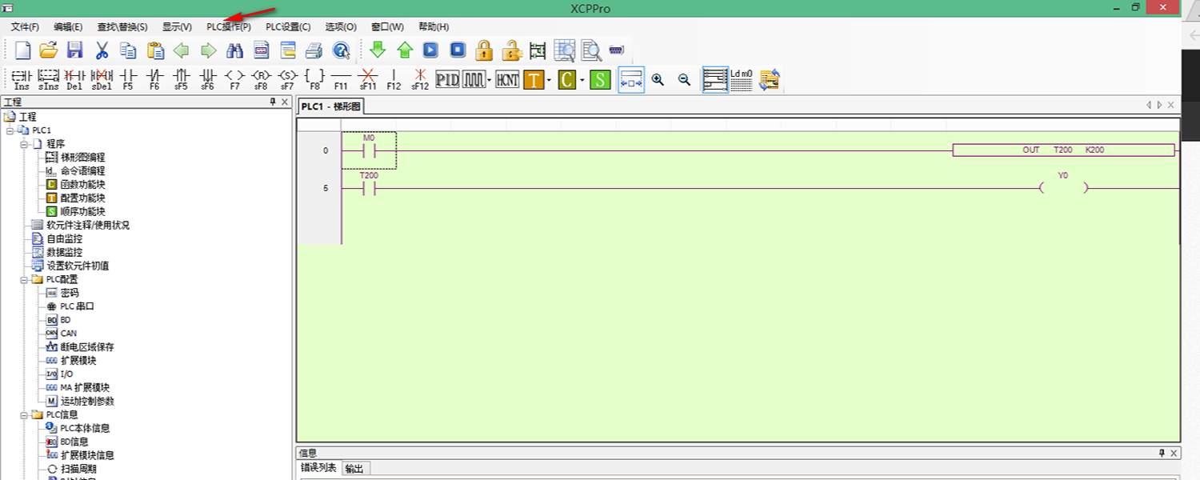
Task: Click the blue Run PLC play button
Action: (x=431, y=50)
